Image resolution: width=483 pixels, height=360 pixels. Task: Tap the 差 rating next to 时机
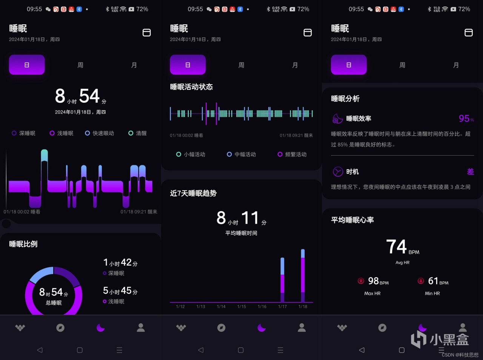tap(470, 172)
